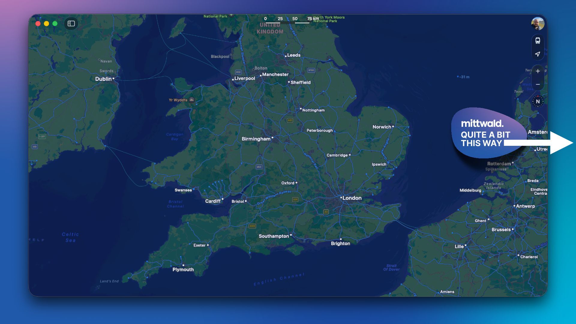
Task: Open the user profile avatar
Action: pyautogui.click(x=538, y=23)
